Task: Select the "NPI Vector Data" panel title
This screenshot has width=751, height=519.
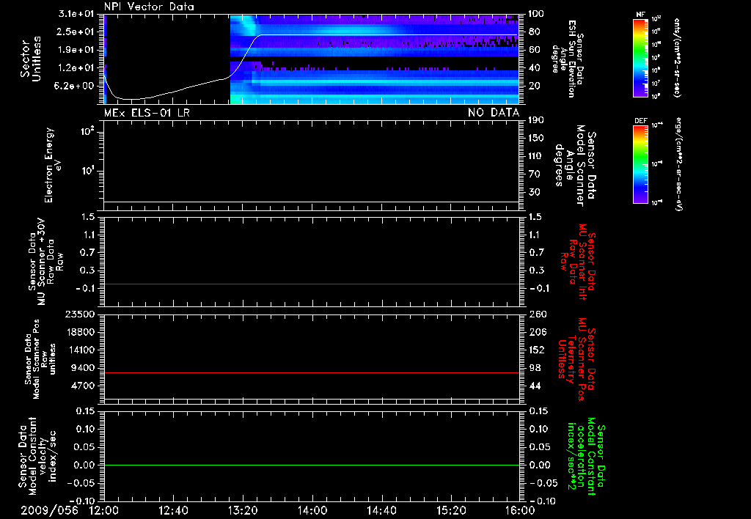Action: [x=149, y=7]
